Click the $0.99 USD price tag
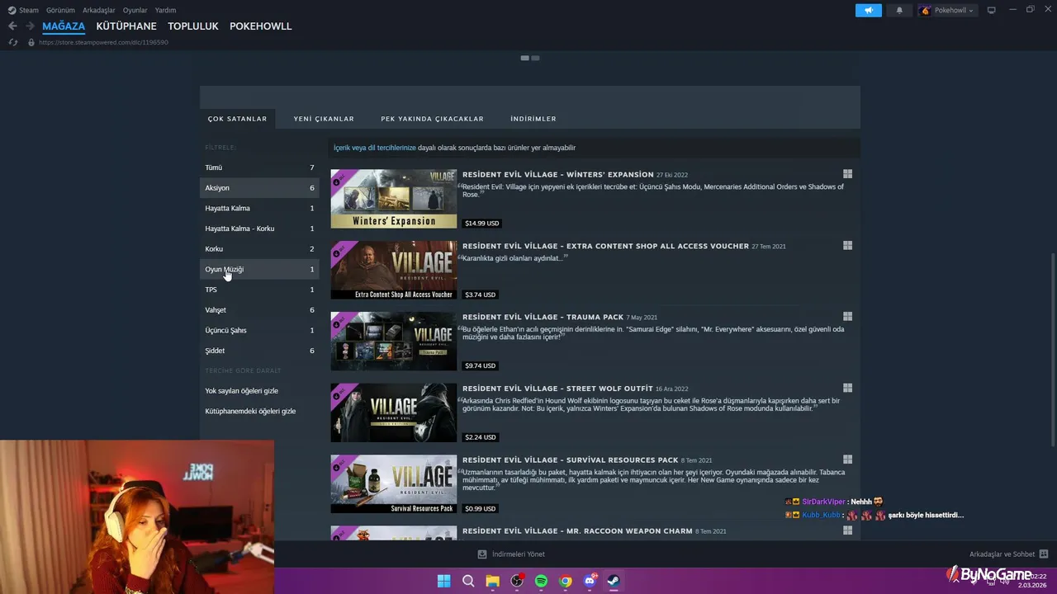The height and width of the screenshot is (594, 1057). 481,508
